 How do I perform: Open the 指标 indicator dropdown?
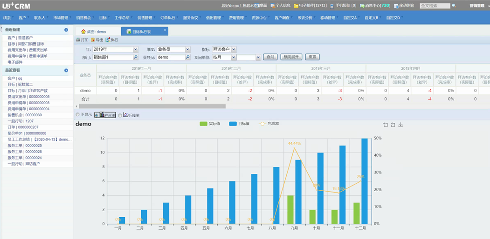234,49
